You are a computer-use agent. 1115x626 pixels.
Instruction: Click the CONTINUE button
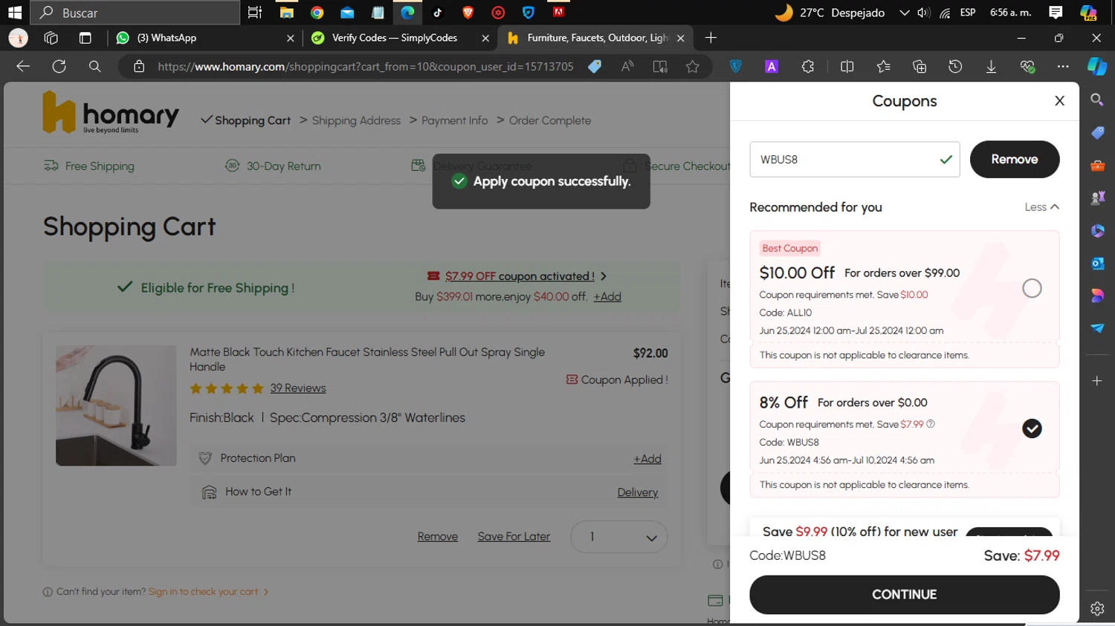[905, 594]
